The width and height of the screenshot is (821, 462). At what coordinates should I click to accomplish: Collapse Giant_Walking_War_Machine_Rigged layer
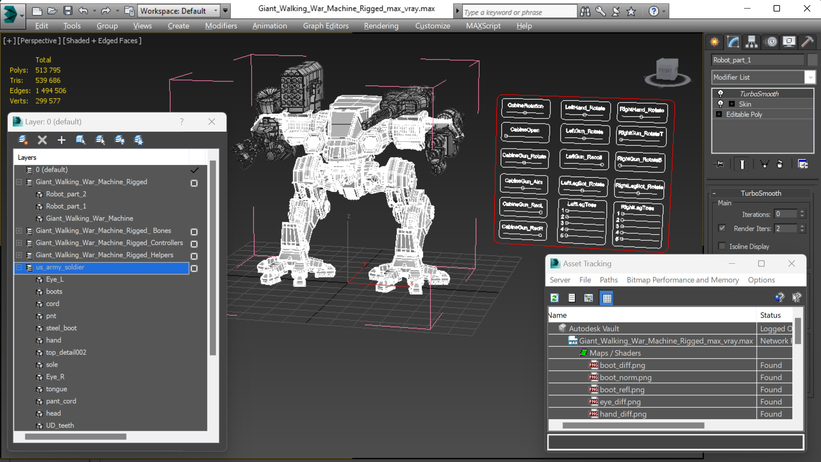(19, 182)
